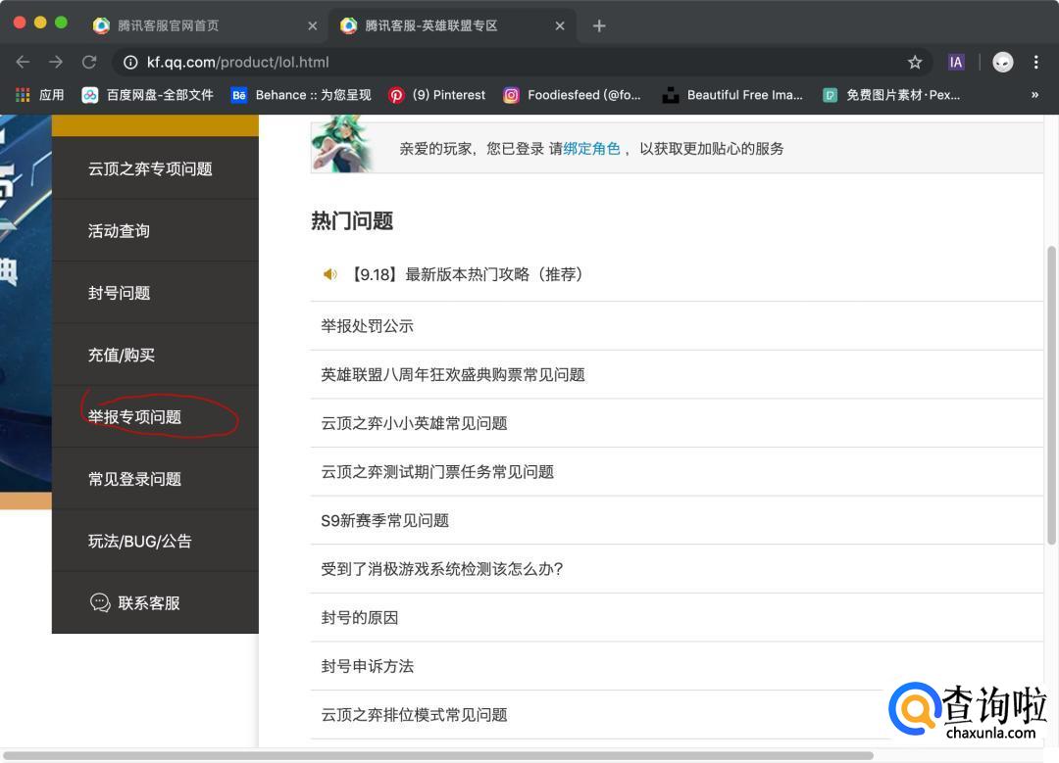Viewport: 1059px width, 763px height.
Task: Open the IA extension icon
Action: [956, 62]
